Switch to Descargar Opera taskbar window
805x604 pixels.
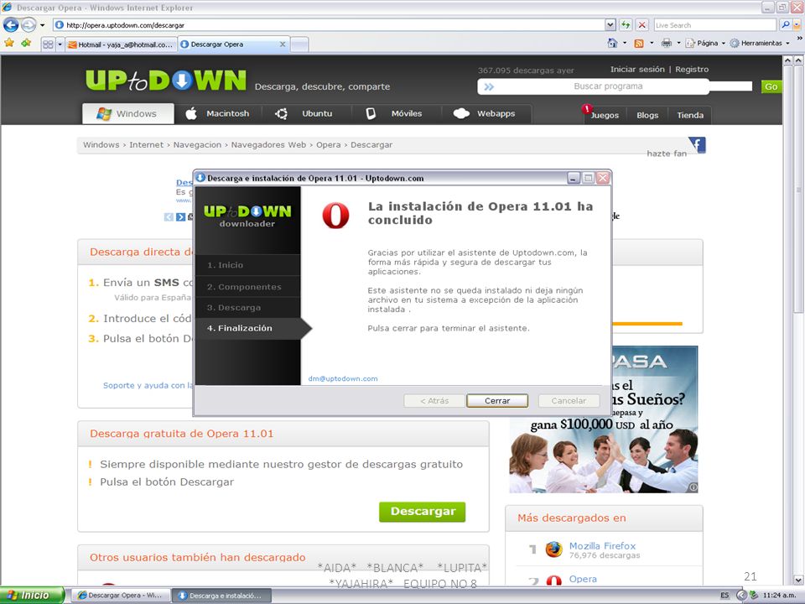[119, 596]
